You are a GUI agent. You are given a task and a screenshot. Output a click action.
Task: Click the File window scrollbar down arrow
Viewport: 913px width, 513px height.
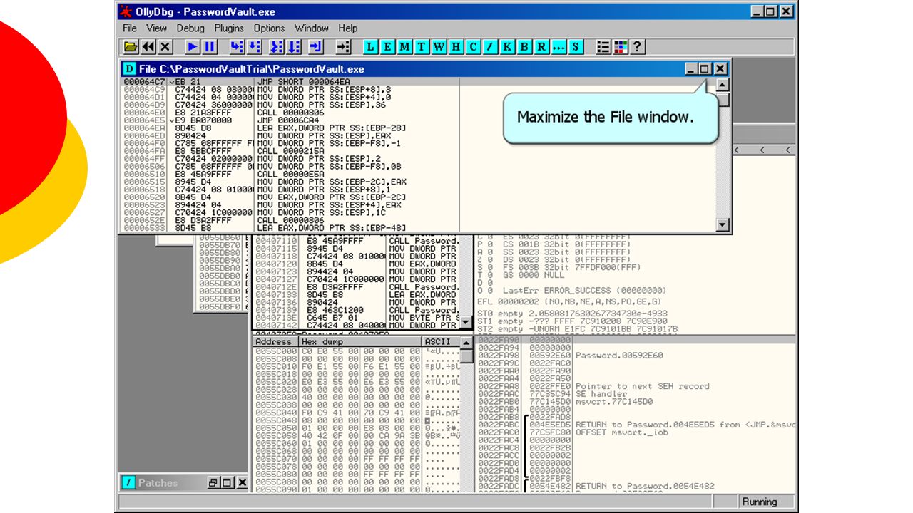coord(723,225)
